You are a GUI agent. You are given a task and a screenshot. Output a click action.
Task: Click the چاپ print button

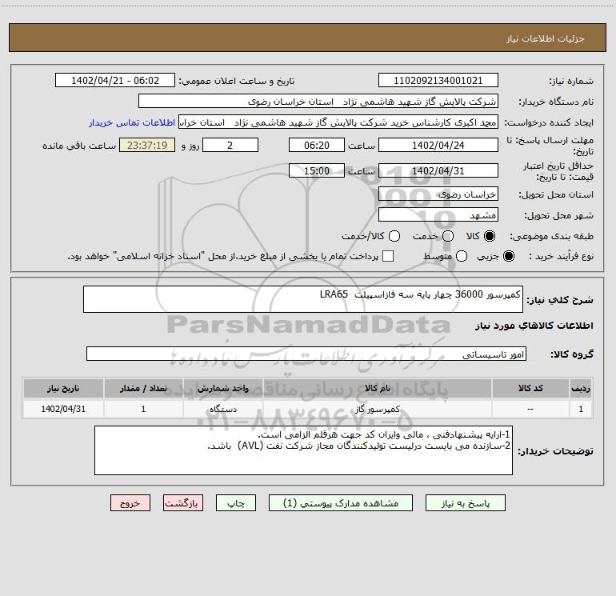click(x=236, y=503)
